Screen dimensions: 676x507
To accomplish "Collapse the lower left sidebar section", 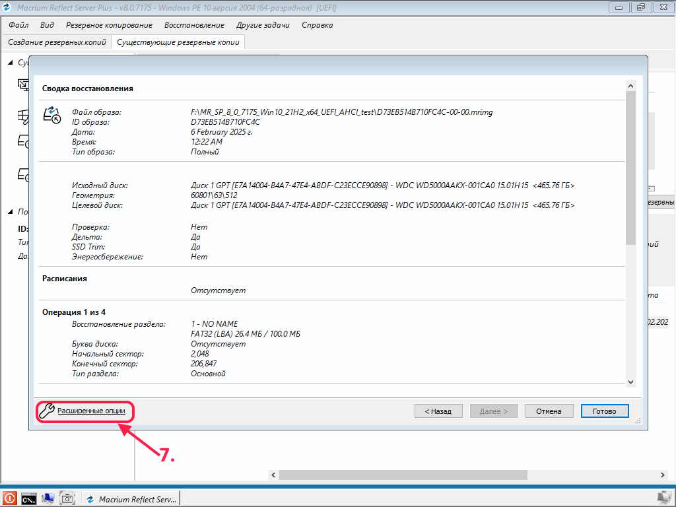I will coord(11,212).
